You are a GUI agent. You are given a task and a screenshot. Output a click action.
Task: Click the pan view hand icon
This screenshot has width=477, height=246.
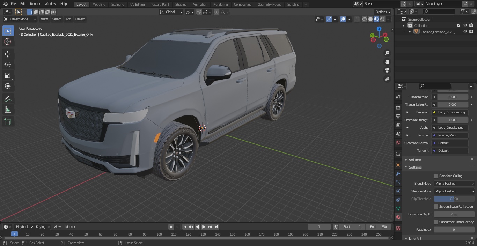[x=387, y=62]
